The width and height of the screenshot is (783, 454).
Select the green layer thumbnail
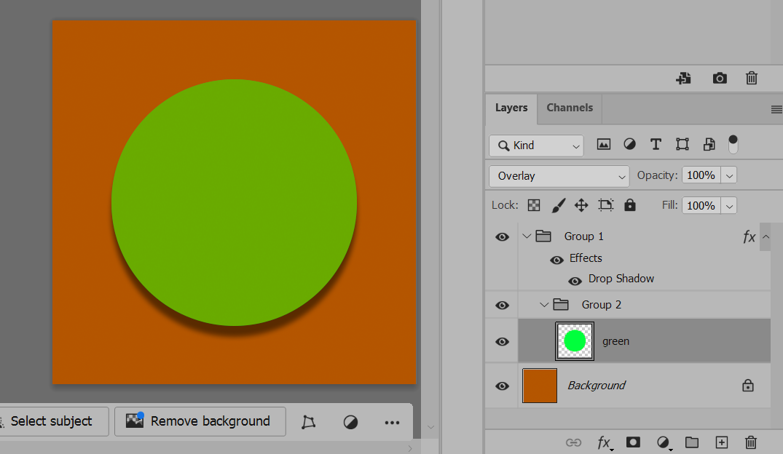(575, 341)
